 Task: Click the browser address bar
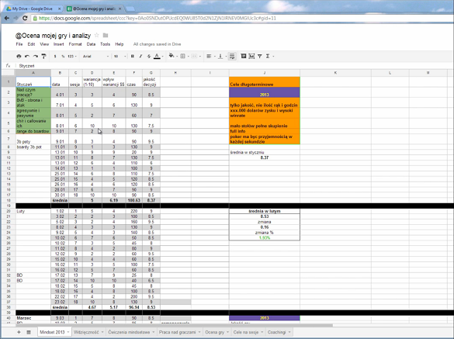243,19
